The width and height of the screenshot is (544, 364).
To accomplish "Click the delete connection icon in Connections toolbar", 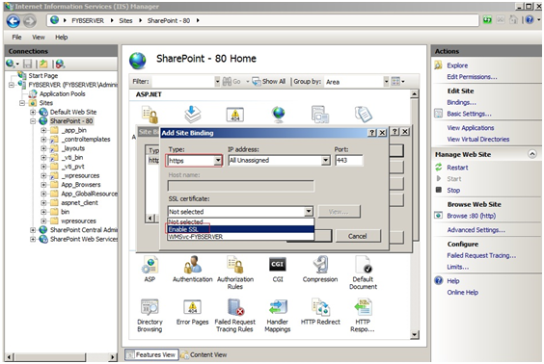I will pos(60,64).
